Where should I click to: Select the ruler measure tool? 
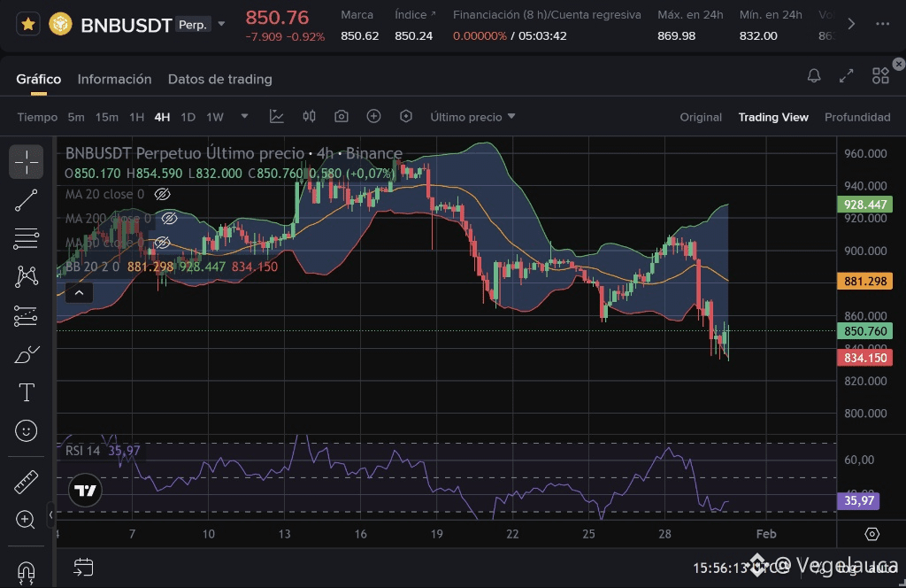pyautogui.click(x=27, y=483)
